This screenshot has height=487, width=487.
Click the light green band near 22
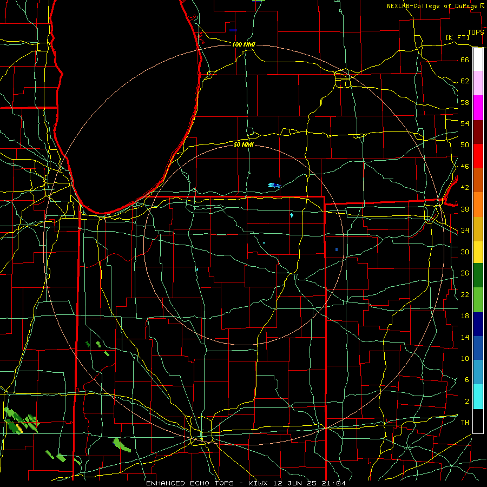click(478, 300)
